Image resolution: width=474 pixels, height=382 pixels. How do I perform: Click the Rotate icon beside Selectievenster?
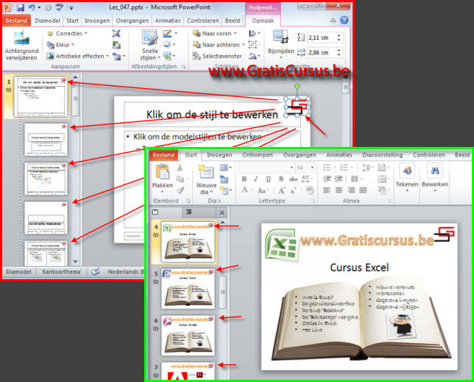coord(252,56)
